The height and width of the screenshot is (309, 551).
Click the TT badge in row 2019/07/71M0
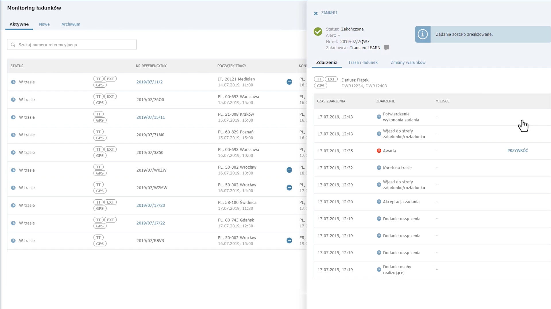point(98,132)
